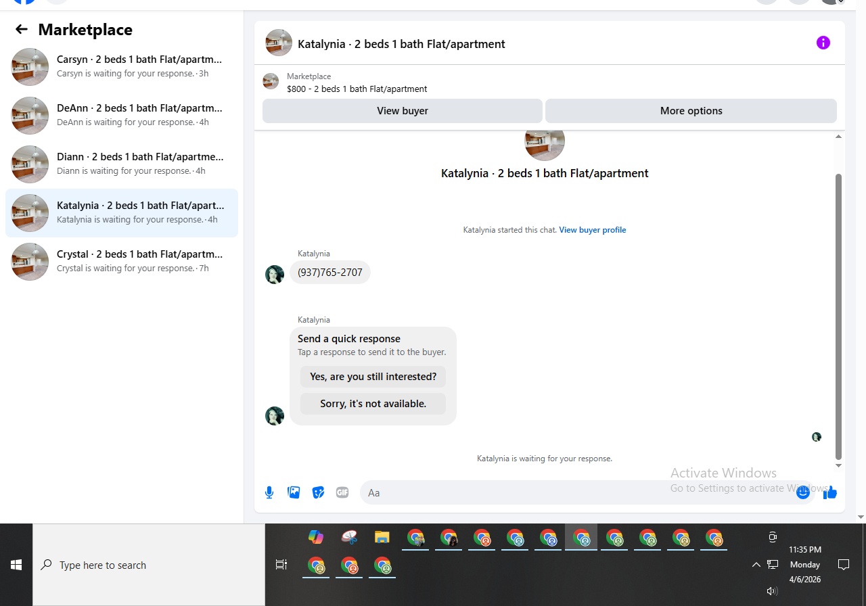Click 'Katalynia is waiting for your response.' under chat
866x606 pixels.
click(x=545, y=459)
